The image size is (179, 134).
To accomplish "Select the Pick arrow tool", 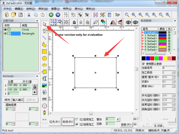I will point(44,24).
